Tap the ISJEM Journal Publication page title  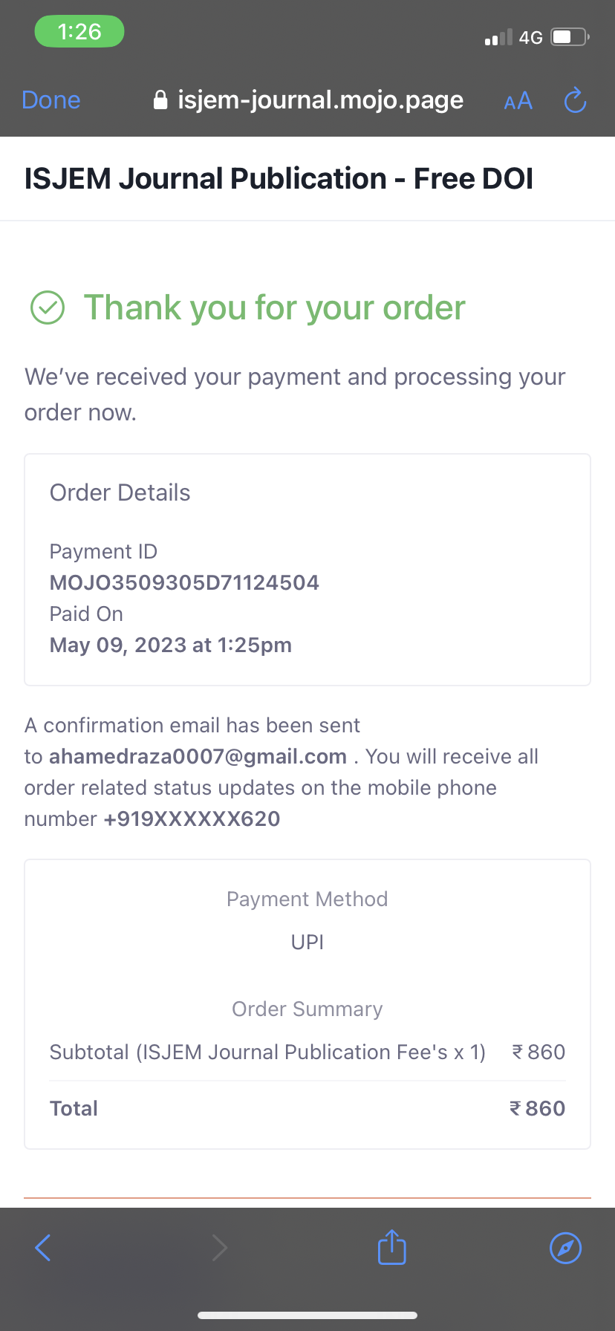coord(279,179)
